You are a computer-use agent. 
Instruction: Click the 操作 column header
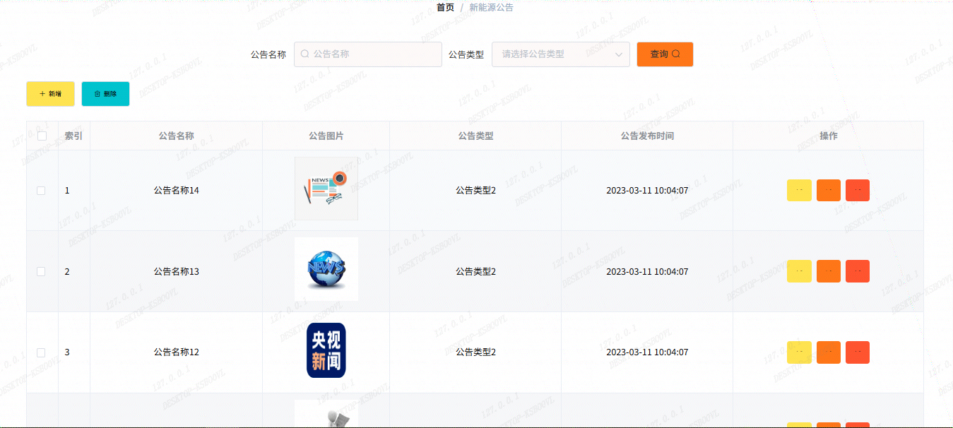[829, 136]
